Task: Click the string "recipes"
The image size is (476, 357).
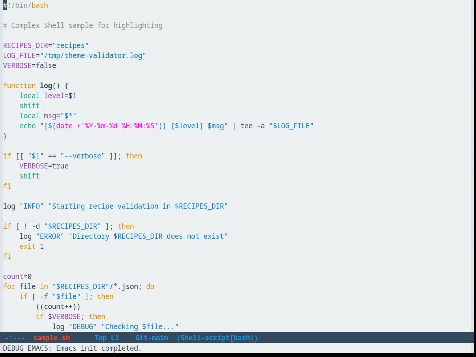Action: pyautogui.click(x=70, y=45)
